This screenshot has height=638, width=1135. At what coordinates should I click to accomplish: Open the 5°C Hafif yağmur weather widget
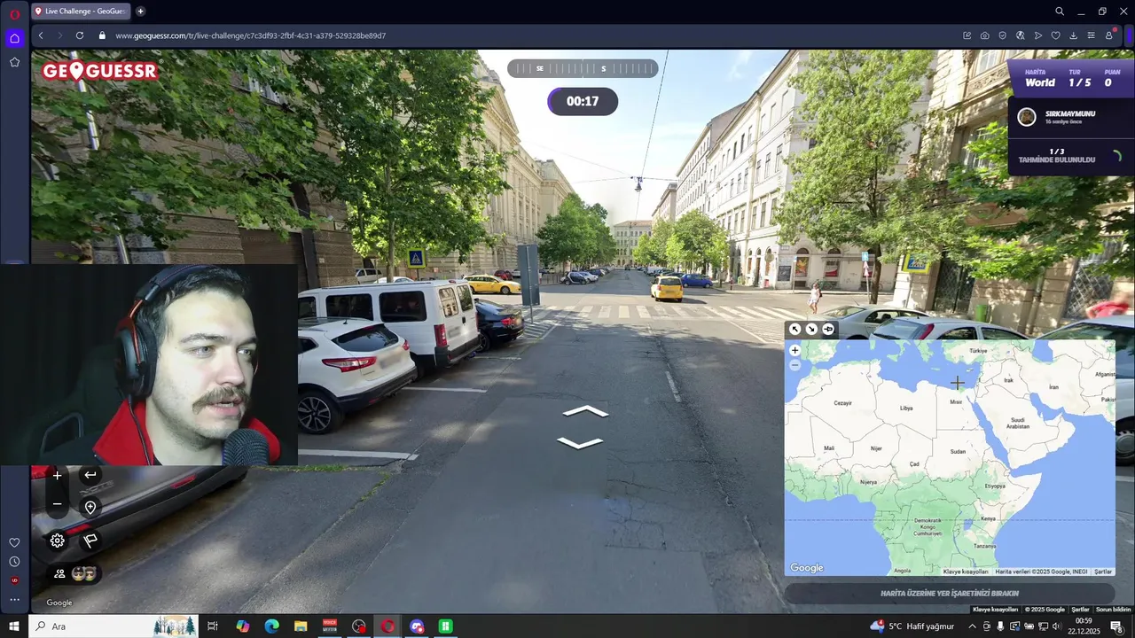912,626
